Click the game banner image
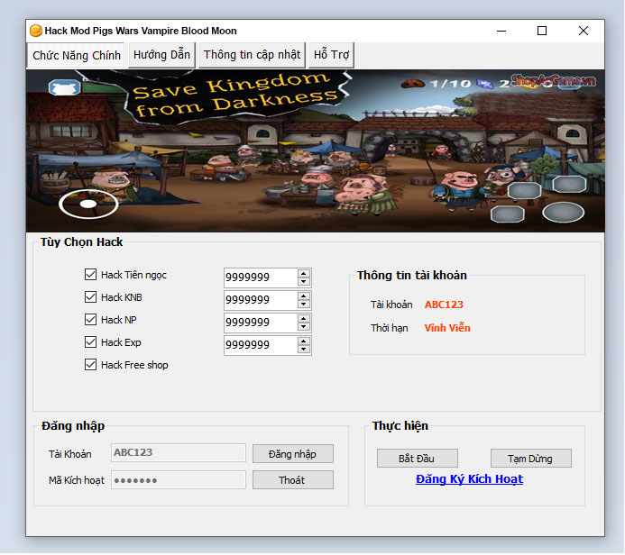The image size is (625, 555). pyautogui.click(x=316, y=150)
